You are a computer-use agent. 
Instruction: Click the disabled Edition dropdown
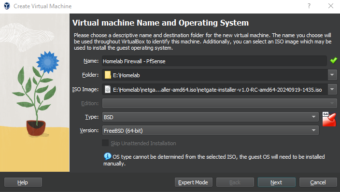click(x=219, y=103)
